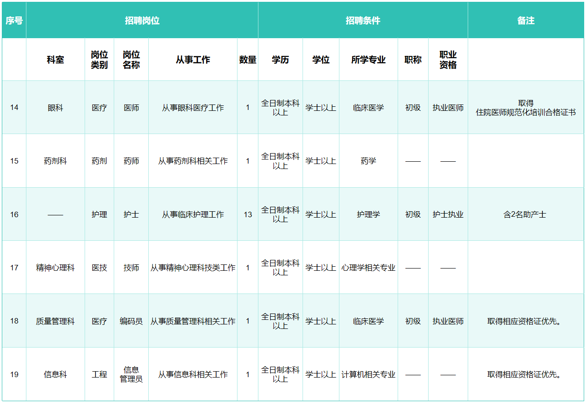
Task: Select the 眼科 department cell
Action: click(56, 108)
